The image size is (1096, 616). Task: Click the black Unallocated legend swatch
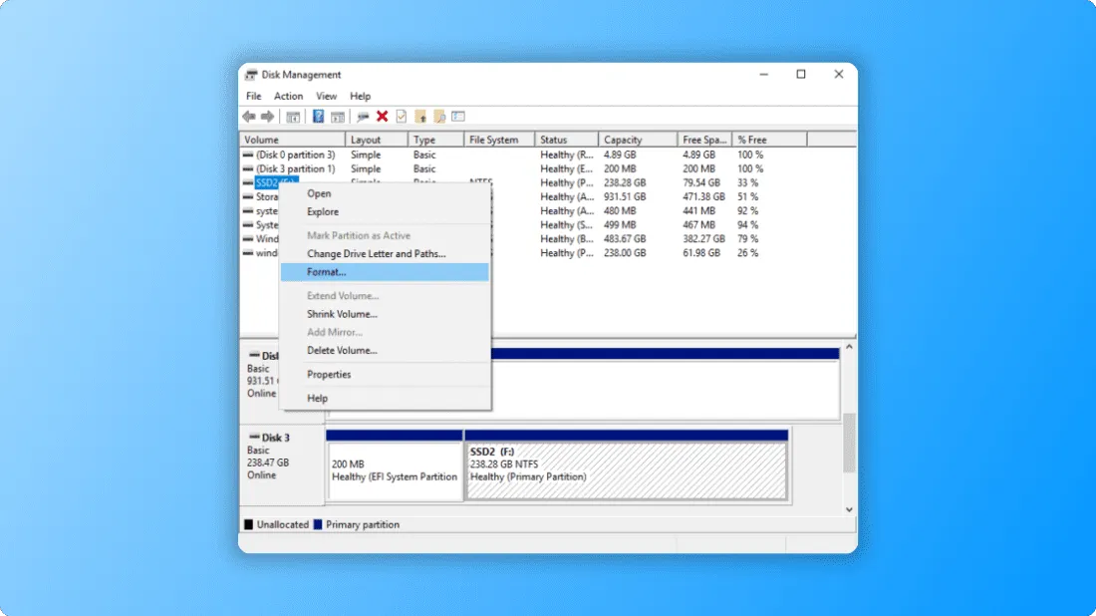[248, 524]
